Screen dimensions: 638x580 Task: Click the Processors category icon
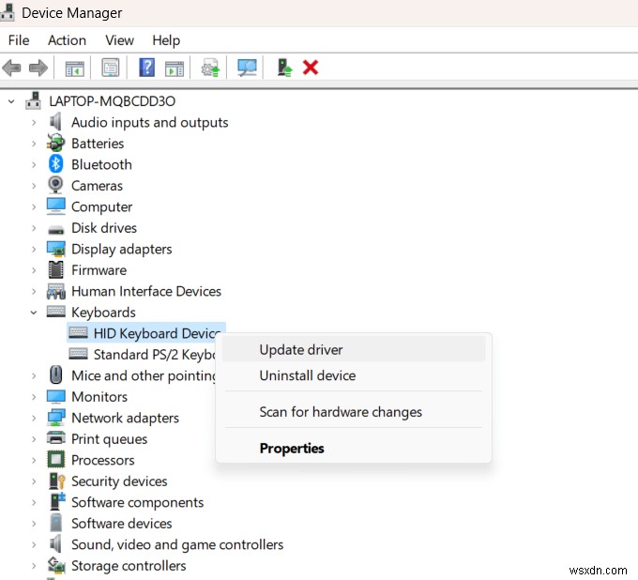[x=55, y=460]
